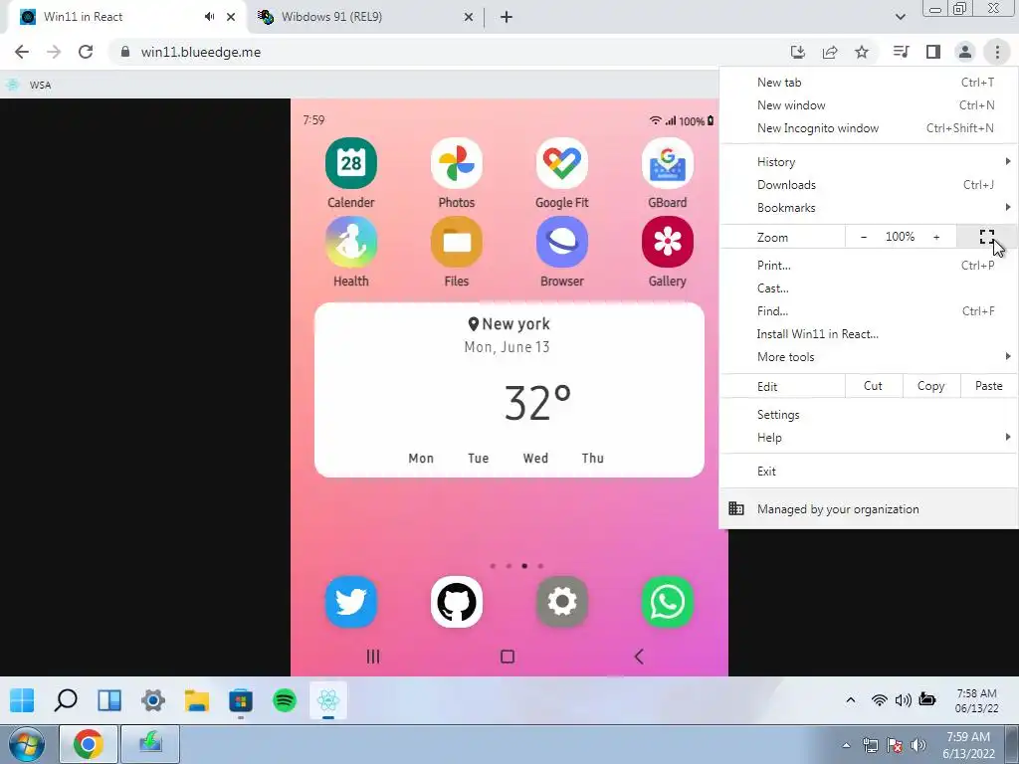Tap the Android home square button

click(x=508, y=657)
